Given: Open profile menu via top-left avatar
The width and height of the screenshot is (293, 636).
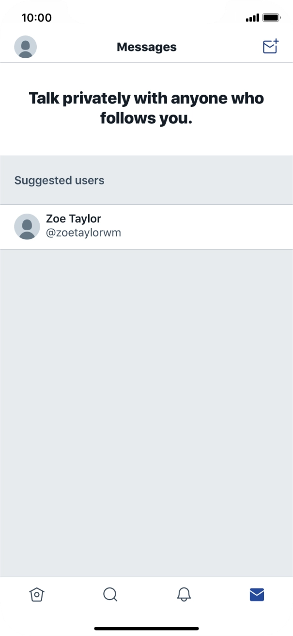Looking at the screenshot, I should tap(26, 47).
